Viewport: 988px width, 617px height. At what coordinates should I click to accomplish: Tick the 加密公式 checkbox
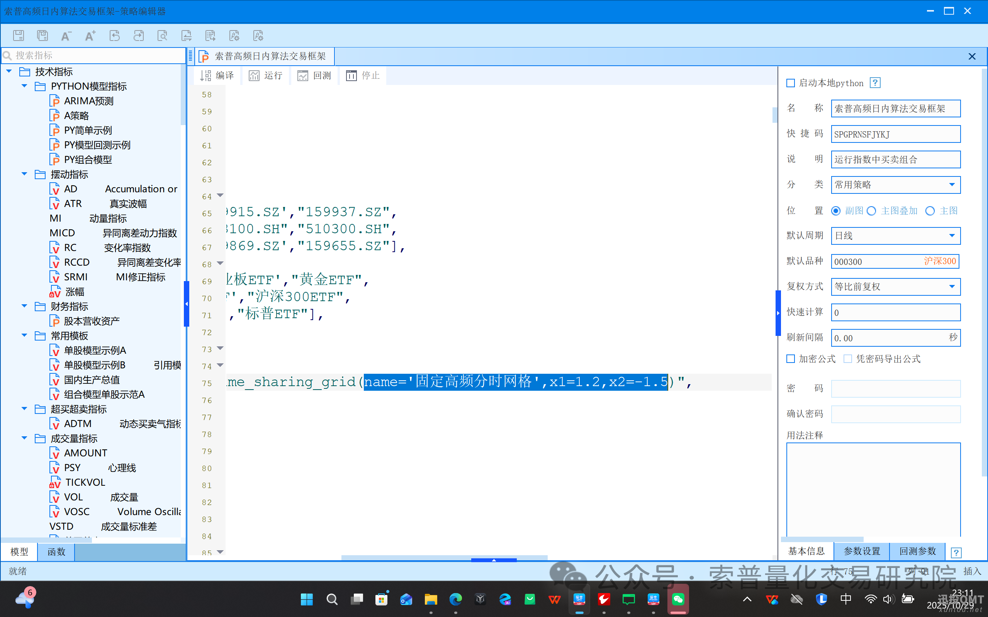[x=791, y=359]
